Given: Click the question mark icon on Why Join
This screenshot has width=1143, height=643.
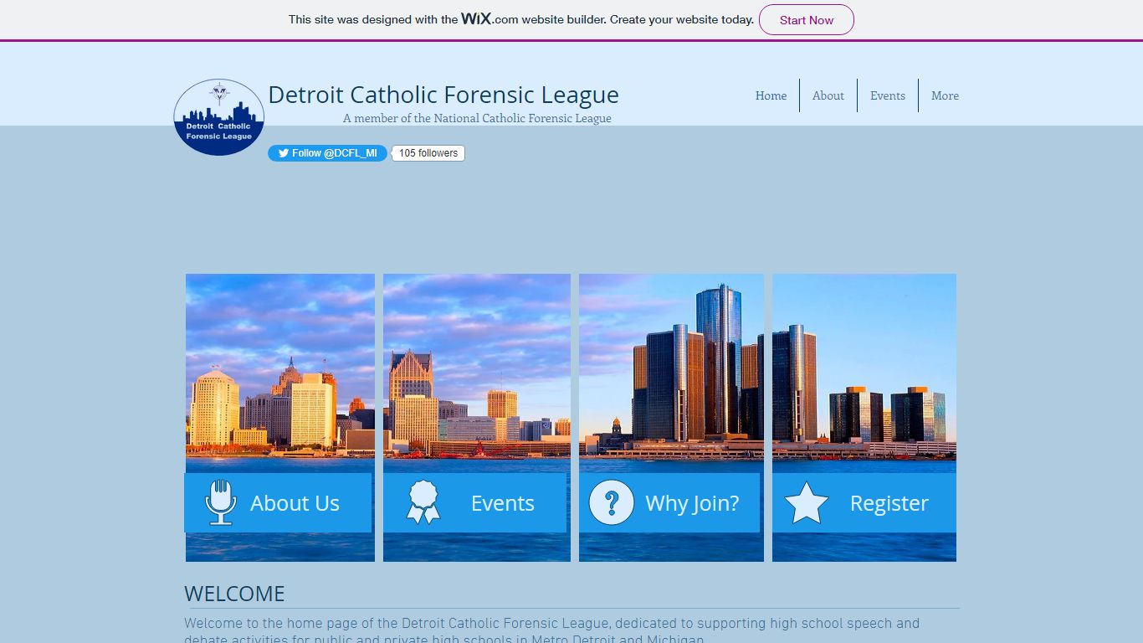Looking at the screenshot, I should click(612, 502).
